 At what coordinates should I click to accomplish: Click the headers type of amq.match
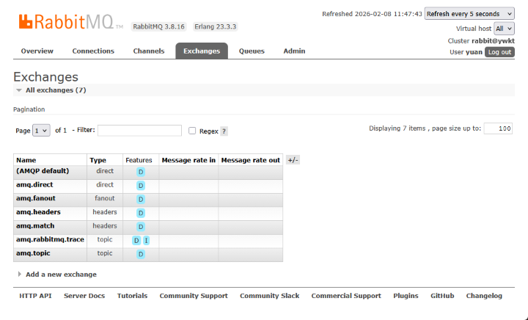pos(105,226)
